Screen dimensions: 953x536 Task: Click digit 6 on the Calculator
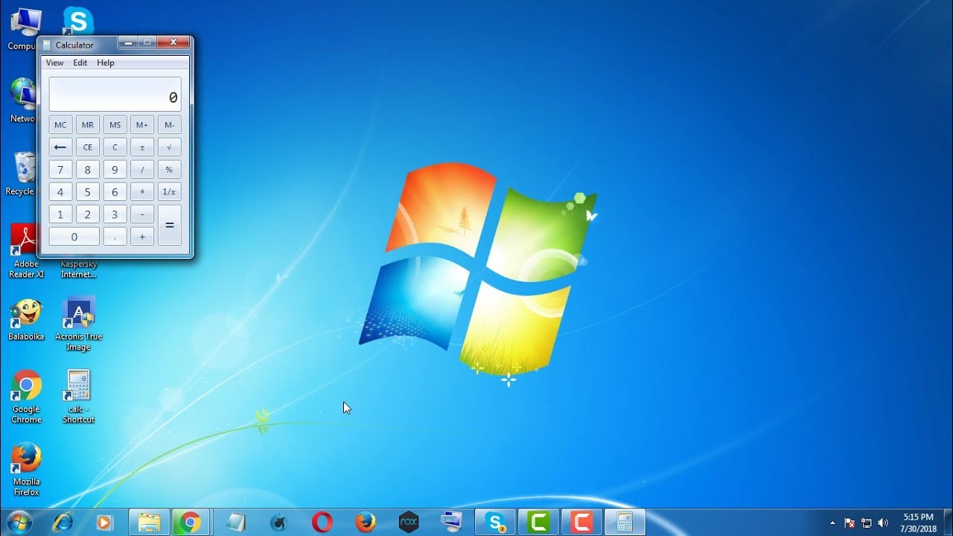coord(115,192)
